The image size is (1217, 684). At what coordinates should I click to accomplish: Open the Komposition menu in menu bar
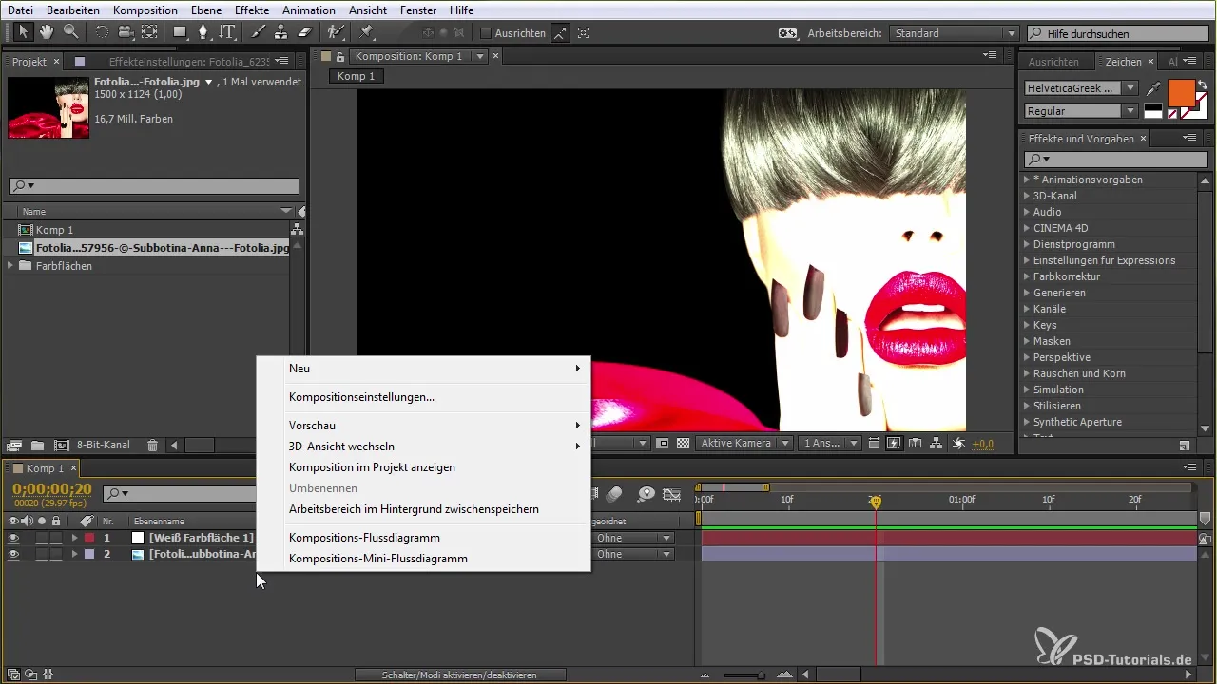145,9
